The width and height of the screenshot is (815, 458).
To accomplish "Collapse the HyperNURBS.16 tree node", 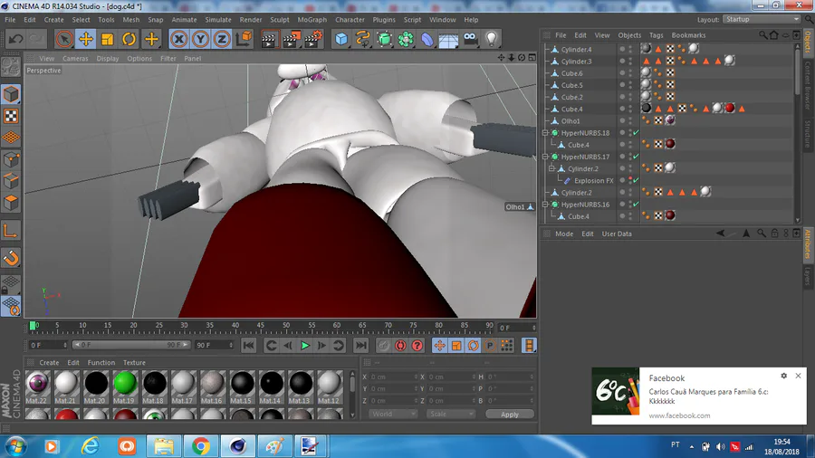I will click(545, 205).
